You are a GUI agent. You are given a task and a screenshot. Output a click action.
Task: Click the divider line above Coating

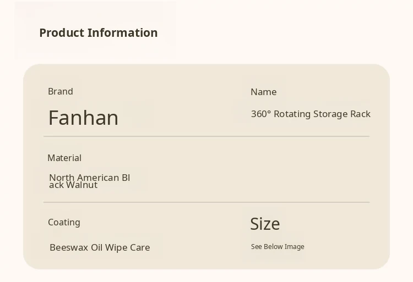click(x=206, y=202)
